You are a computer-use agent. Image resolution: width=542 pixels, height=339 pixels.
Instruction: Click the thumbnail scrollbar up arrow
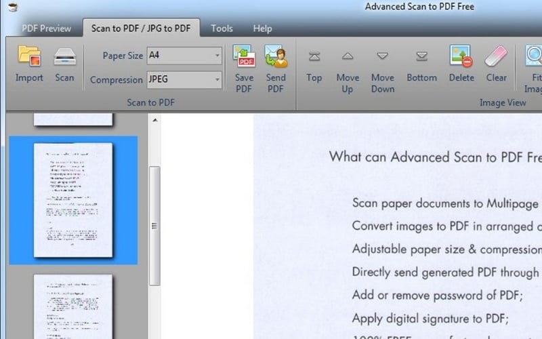point(155,120)
